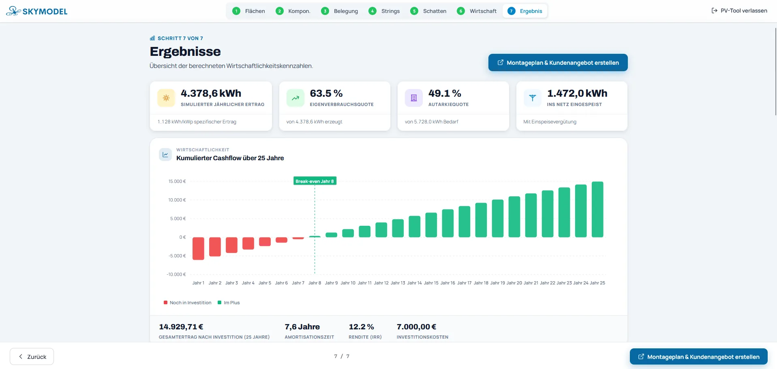
Task: Click 14.929,71 € Gesamtertrag value
Action: click(181, 327)
